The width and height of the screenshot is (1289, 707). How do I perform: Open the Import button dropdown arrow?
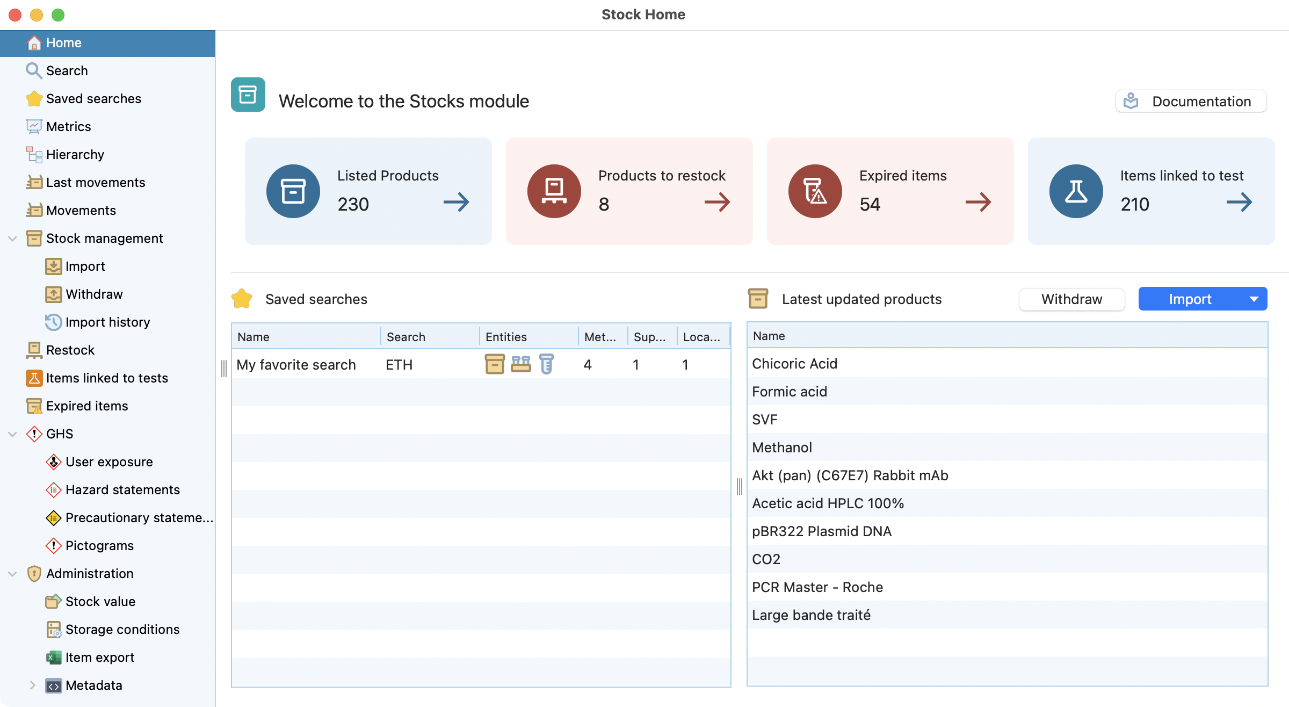point(1254,299)
